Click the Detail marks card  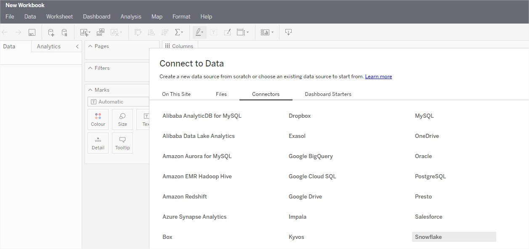pos(98,143)
